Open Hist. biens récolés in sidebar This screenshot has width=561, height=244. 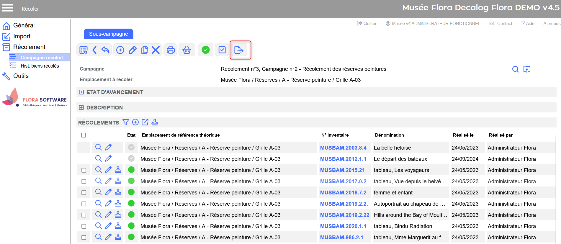40,66
